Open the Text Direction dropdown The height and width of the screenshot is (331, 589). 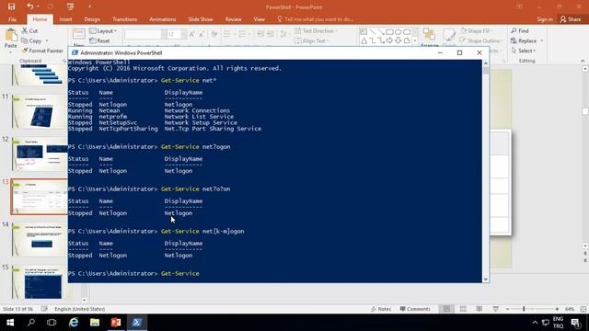pyautogui.click(x=316, y=30)
